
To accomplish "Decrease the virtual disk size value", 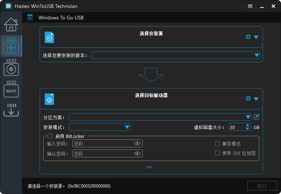I will [247, 129].
